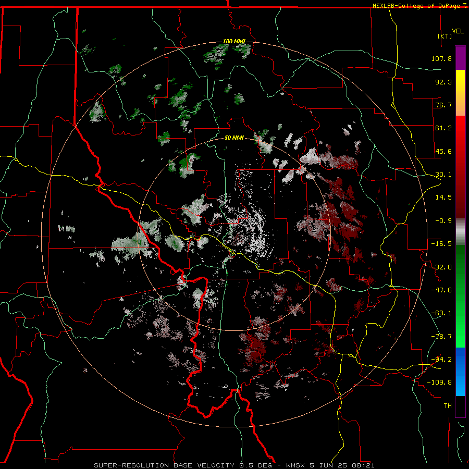The height and width of the screenshot is (469, 469).
Task: Click the VEL legend title
Action: [458, 31]
